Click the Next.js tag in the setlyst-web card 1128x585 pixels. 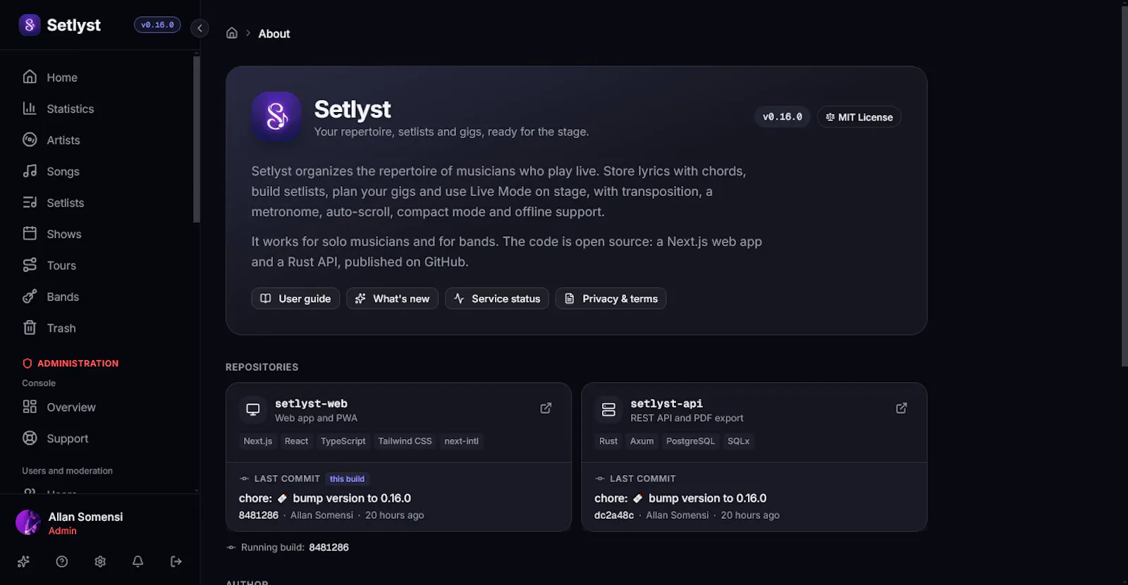click(x=257, y=441)
